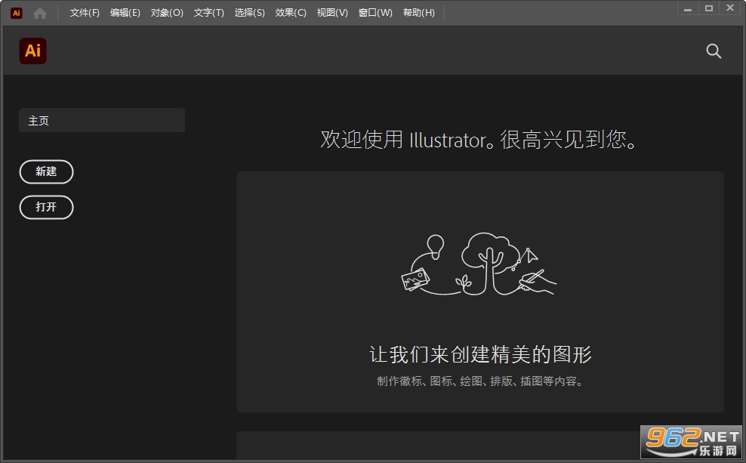The image size is (746, 463).
Task: Click the 欢迎使用 Illustrator welcome text
Action: (479, 140)
